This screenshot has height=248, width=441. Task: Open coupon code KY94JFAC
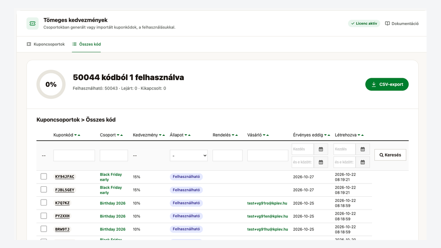pos(65,177)
